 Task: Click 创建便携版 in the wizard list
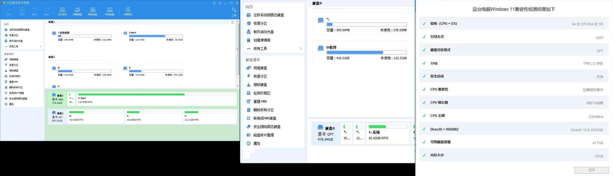point(262,40)
